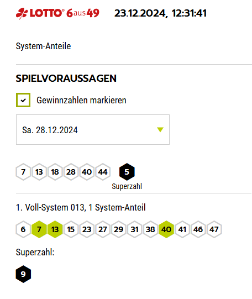Viewport: 252px width, 299px height.
Task: Select highlighted green number 13 in system row
Action: [55, 229]
